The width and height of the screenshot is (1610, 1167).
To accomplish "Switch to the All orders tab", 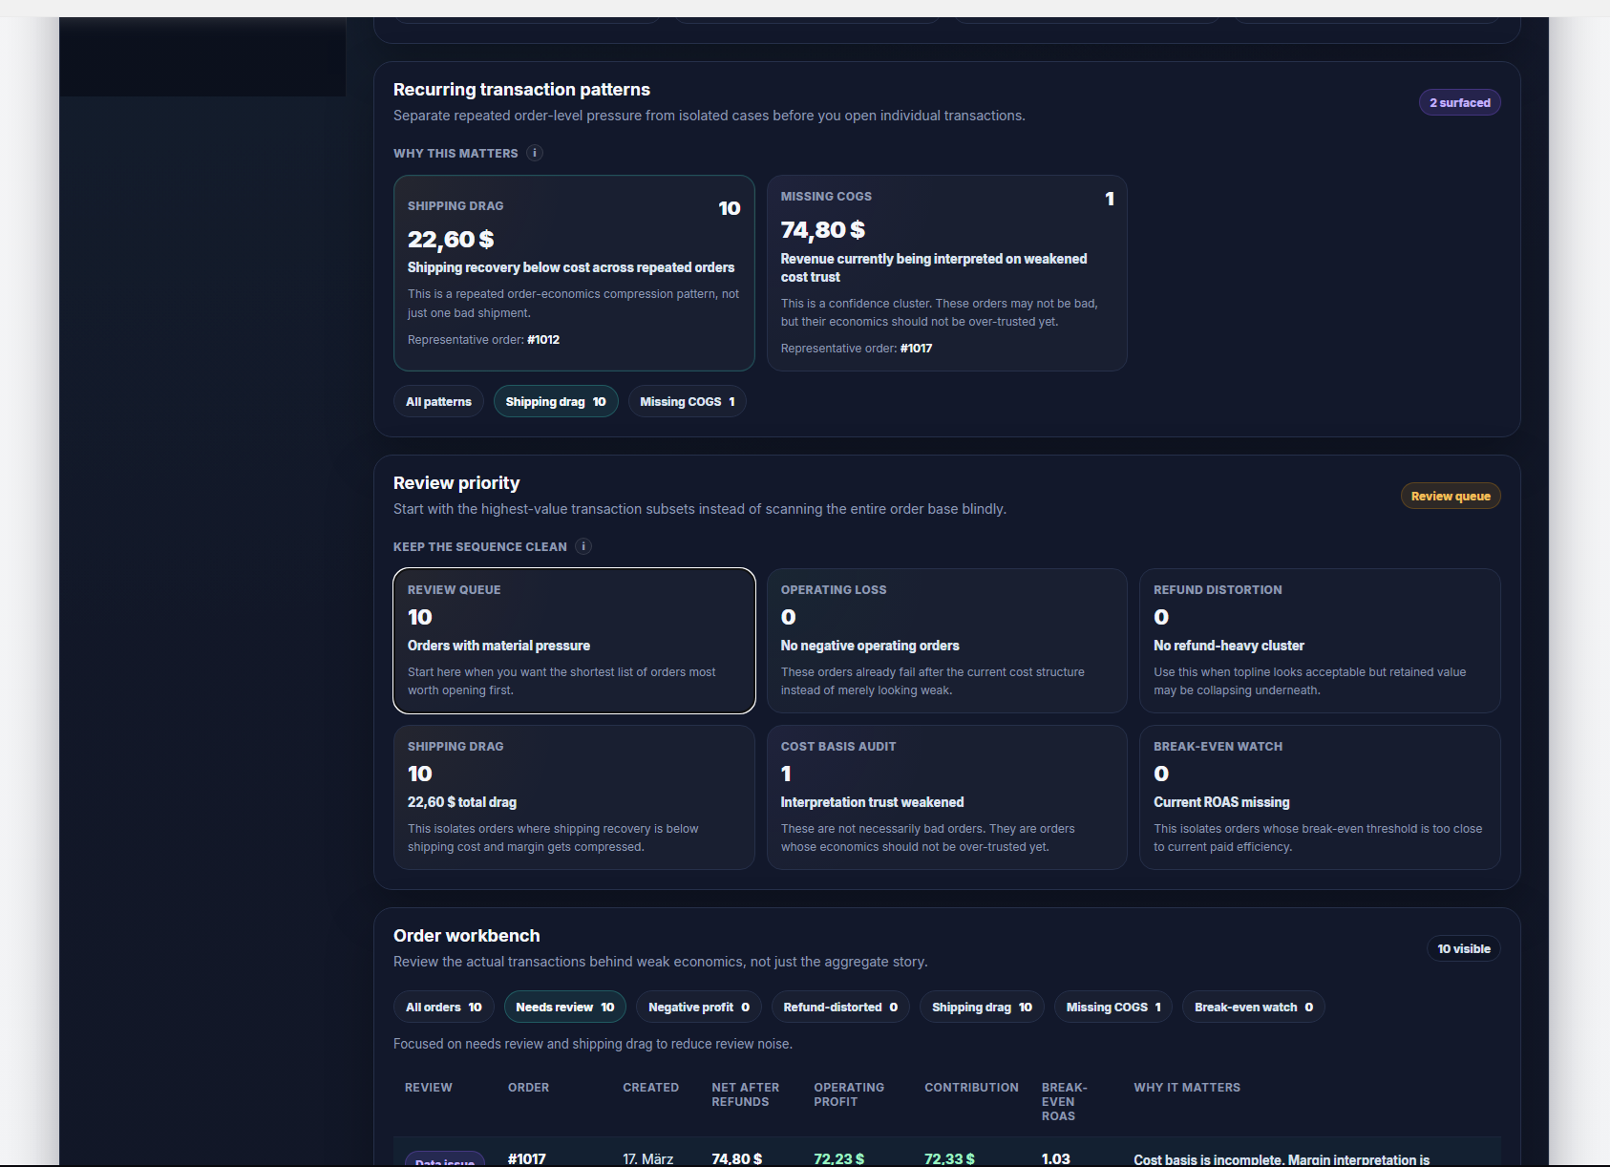I will point(443,1008).
